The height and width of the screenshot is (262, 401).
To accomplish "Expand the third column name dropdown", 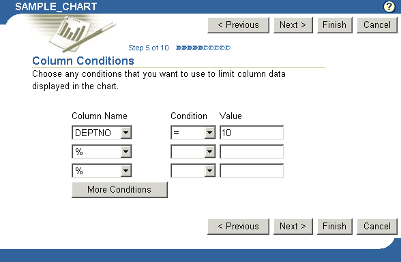I will pyautogui.click(x=102, y=171).
